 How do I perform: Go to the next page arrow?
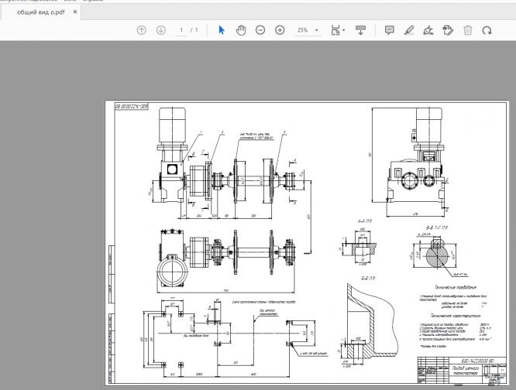[161, 30]
